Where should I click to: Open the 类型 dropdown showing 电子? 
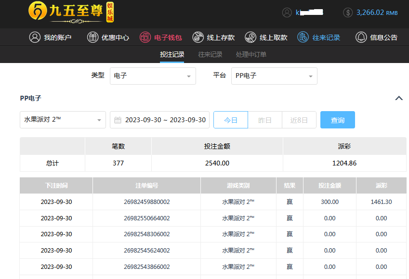point(153,76)
